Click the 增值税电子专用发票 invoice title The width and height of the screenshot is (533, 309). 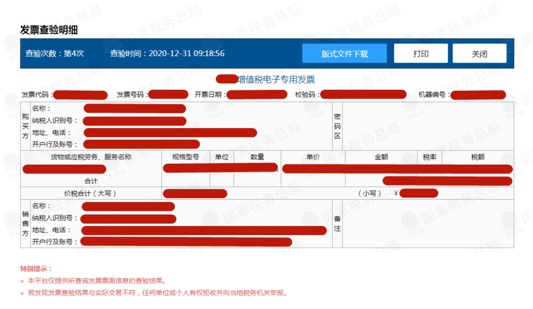click(x=276, y=79)
